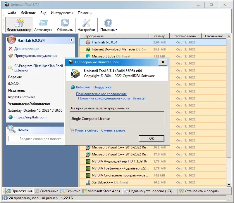The image size is (234, 203).
Task: Click the Сменить ключ link
Action: click(113, 130)
